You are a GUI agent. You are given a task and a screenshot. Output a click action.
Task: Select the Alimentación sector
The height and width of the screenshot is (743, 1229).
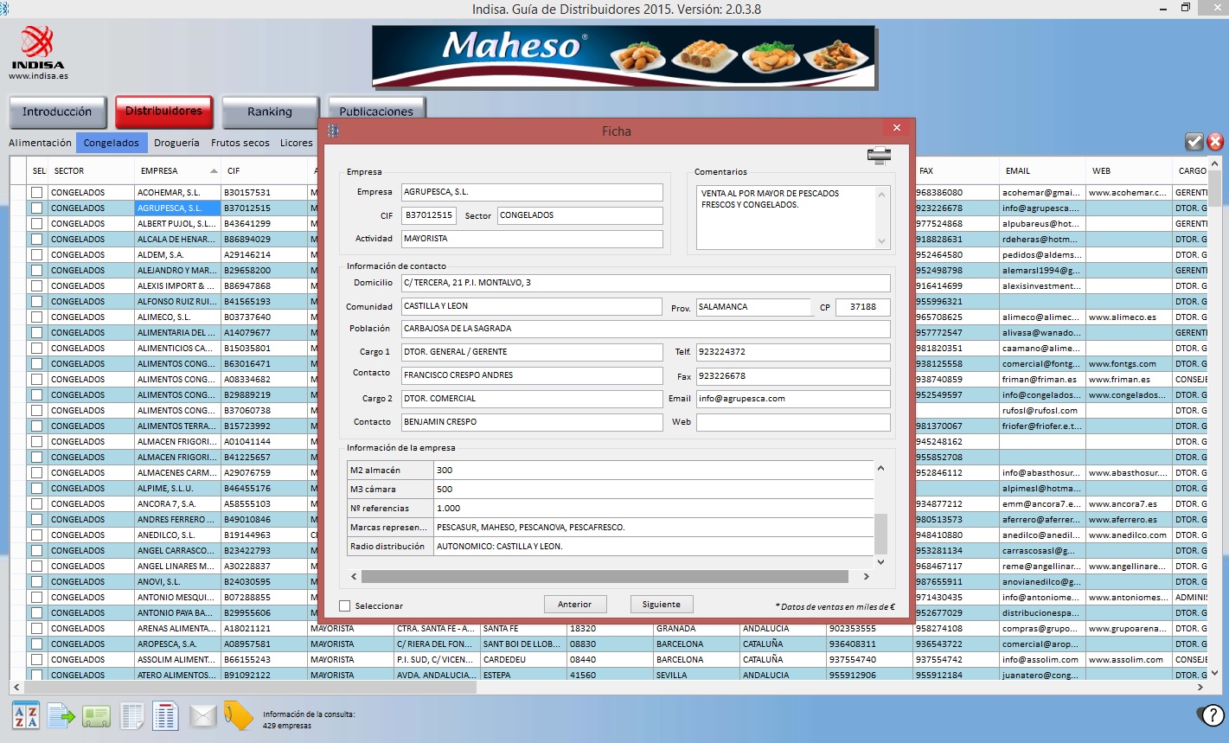40,143
